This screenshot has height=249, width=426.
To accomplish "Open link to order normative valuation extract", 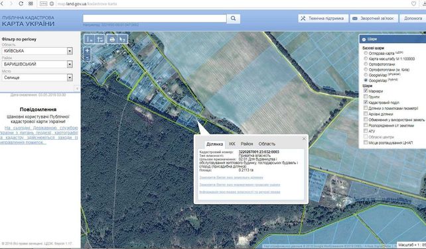I will click(240, 185).
